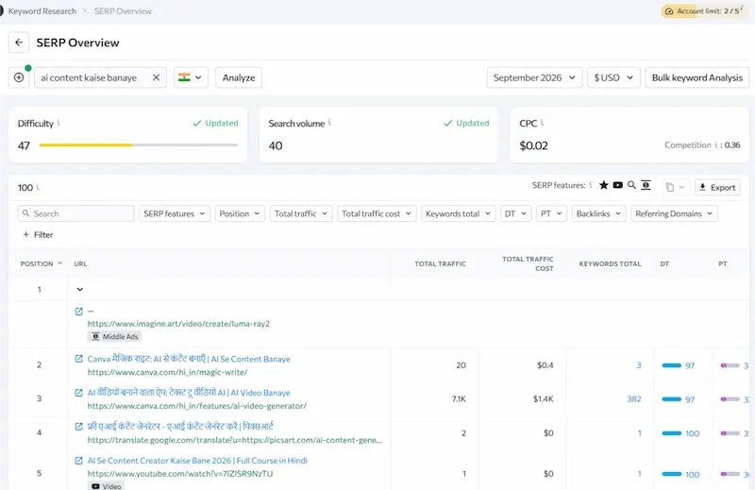Viewport: 755px width, 490px height.
Task: Sort by the PT column header
Action: coord(722,263)
